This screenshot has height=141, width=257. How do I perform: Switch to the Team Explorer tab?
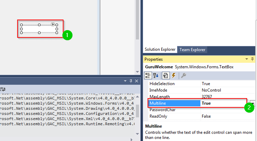(x=192, y=50)
